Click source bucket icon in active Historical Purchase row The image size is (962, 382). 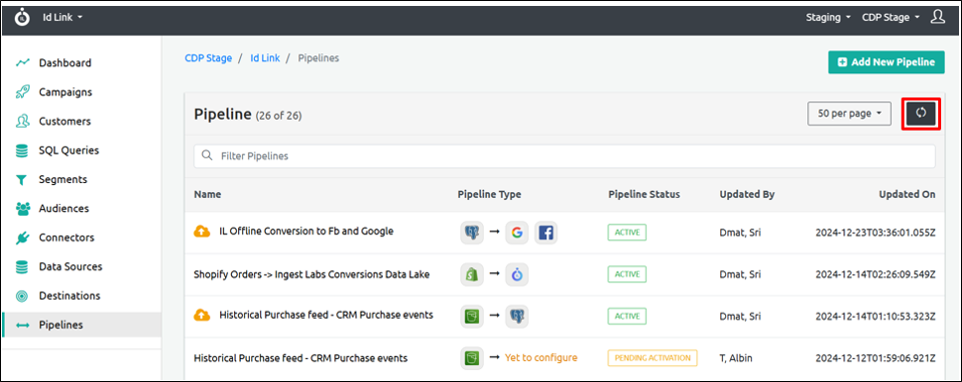click(x=472, y=316)
